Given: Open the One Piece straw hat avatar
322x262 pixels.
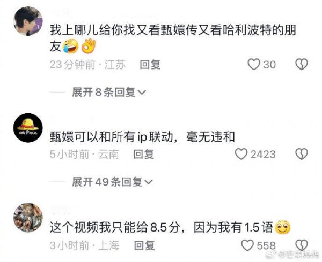Looking at the screenshot, I should pyautogui.click(x=28, y=128).
